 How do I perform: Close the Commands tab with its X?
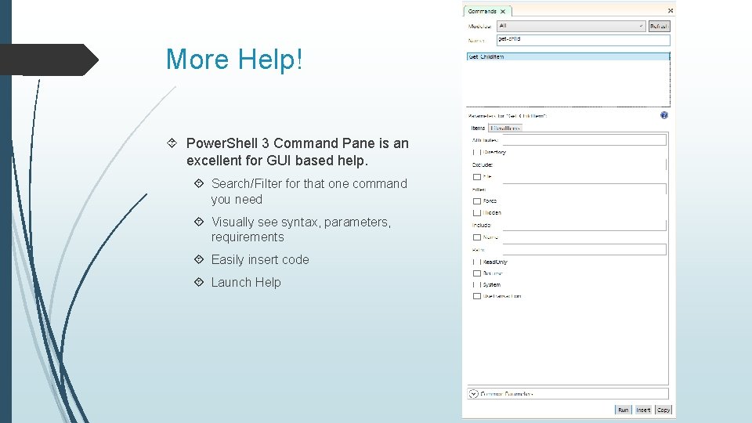[x=503, y=12]
